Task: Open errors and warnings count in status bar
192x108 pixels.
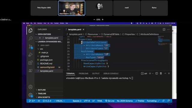Action: pos(47,101)
